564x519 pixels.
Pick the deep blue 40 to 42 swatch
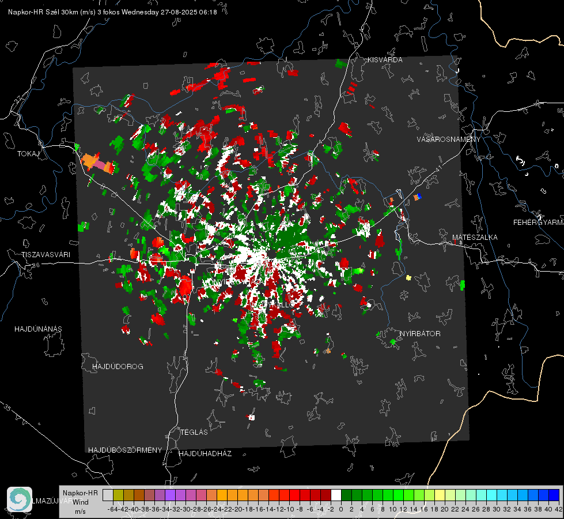554,495
